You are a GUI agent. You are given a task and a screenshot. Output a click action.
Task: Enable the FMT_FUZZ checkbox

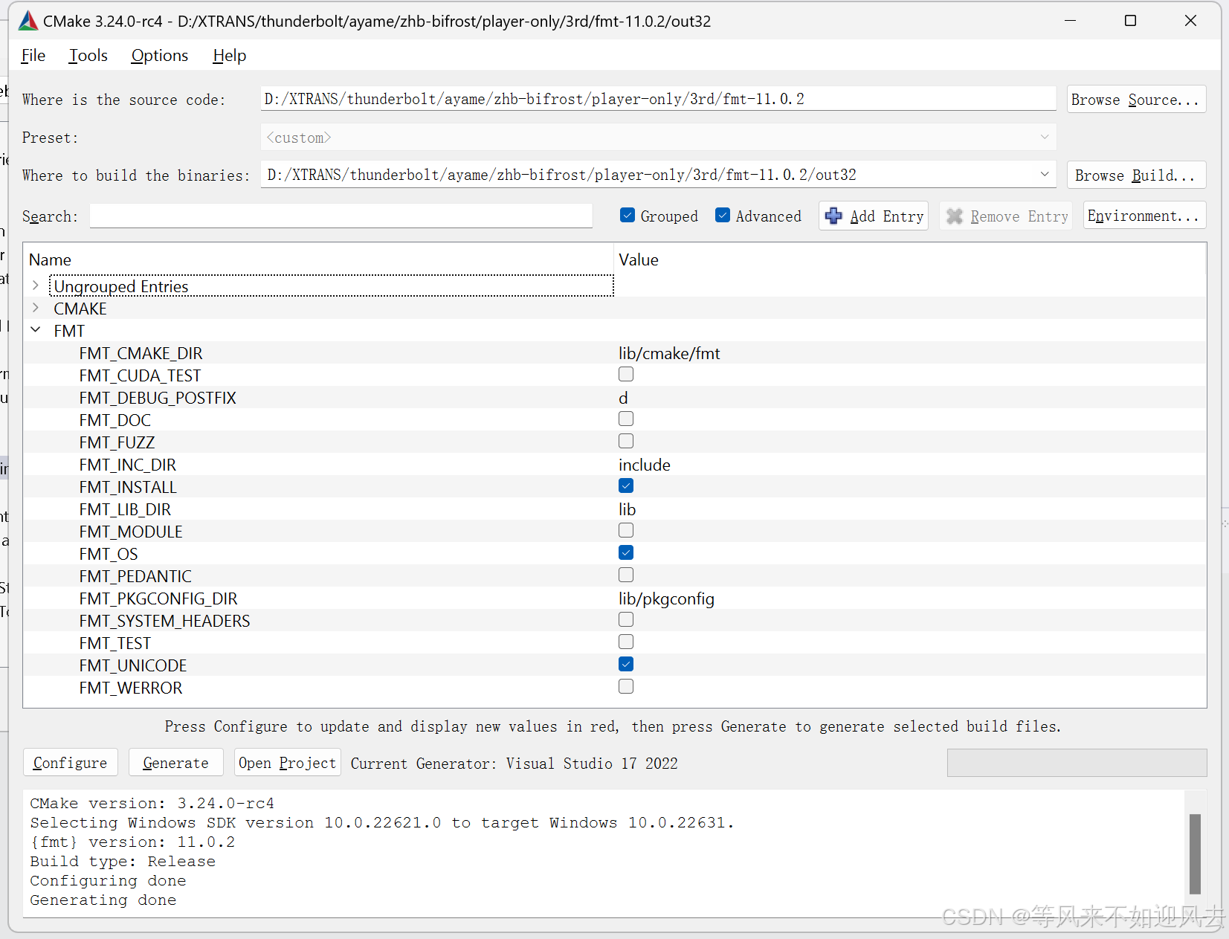click(626, 442)
